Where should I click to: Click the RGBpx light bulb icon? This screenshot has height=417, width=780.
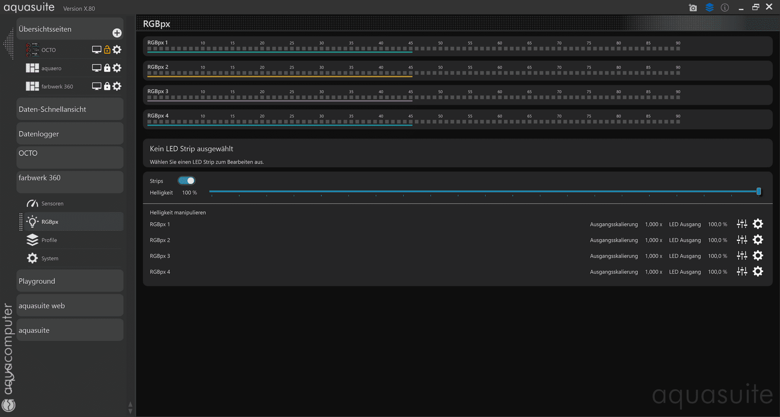tap(32, 221)
